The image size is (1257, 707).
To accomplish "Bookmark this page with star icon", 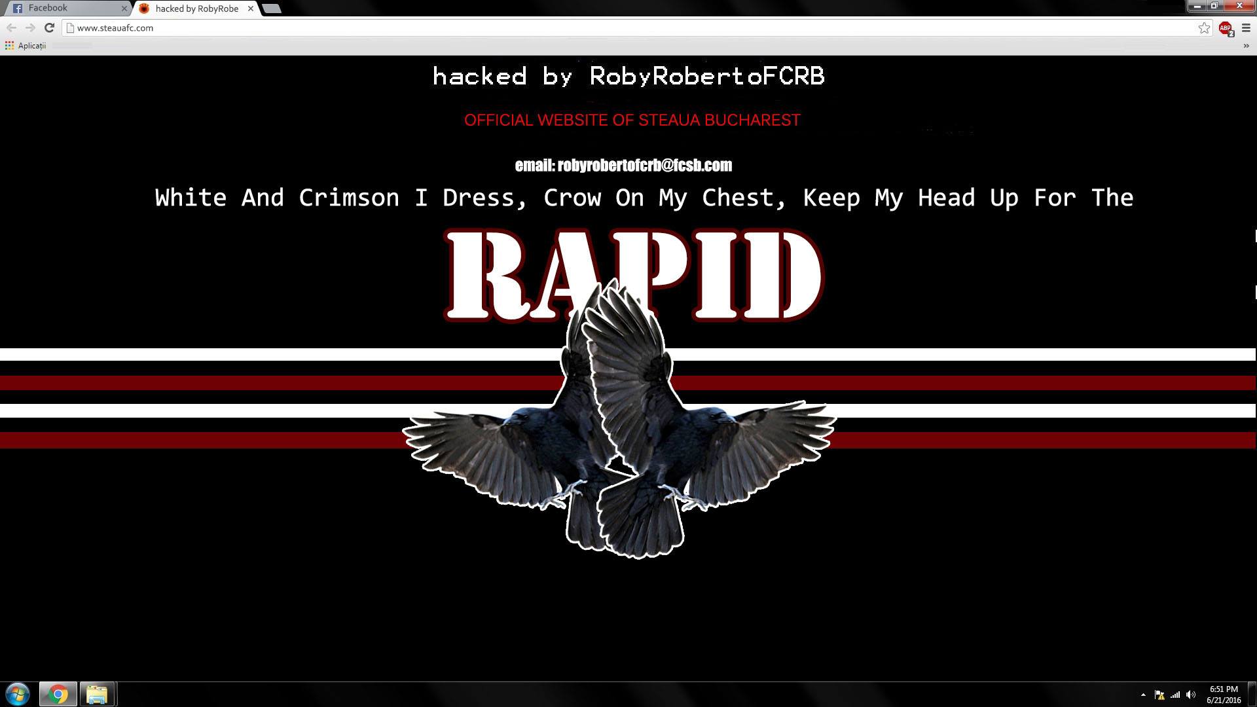I will [1204, 27].
